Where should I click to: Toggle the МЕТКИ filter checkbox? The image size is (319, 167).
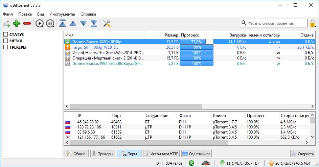(x=6, y=41)
